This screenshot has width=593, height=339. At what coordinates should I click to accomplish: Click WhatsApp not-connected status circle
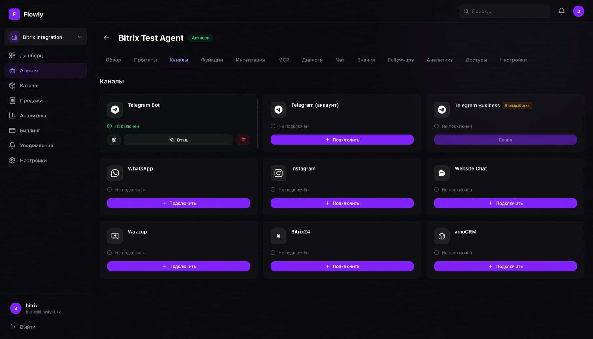point(110,189)
